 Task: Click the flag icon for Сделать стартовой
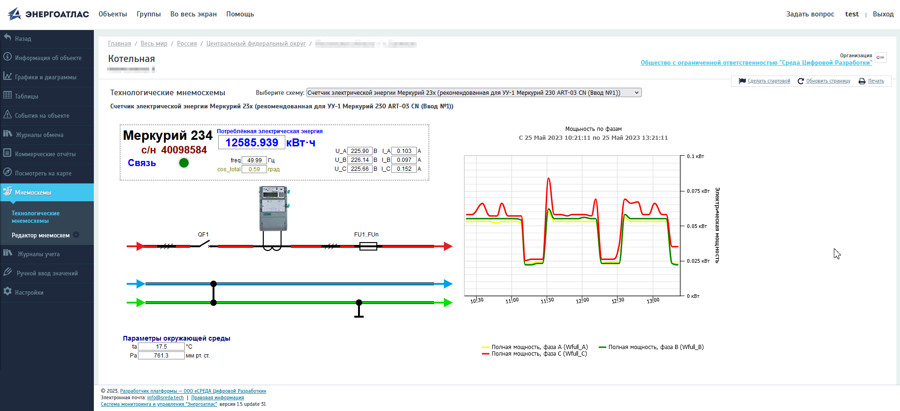click(x=742, y=81)
